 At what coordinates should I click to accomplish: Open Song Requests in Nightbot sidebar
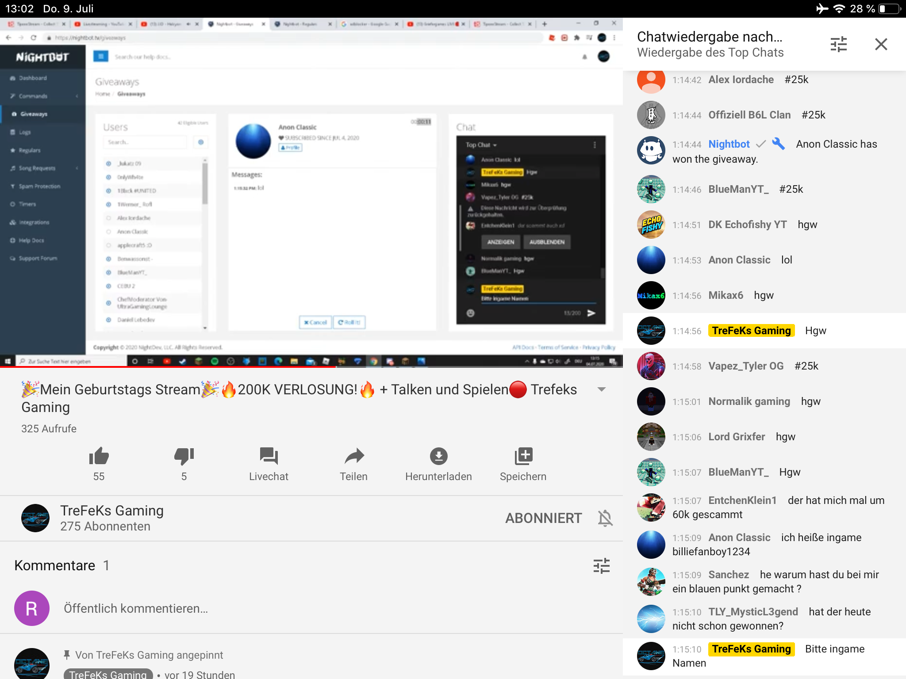point(37,168)
